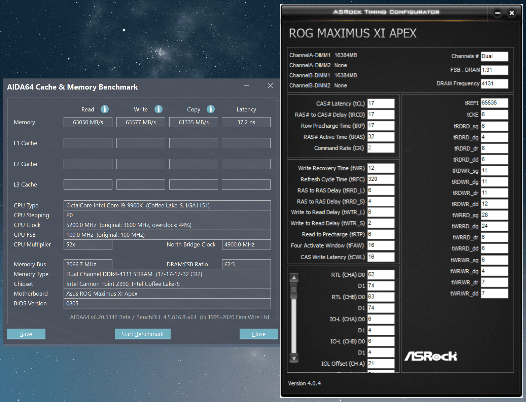The height and width of the screenshot is (402, 526).
Task: Click the tWRWR_dd value field
Action: (x=494, y=293)
